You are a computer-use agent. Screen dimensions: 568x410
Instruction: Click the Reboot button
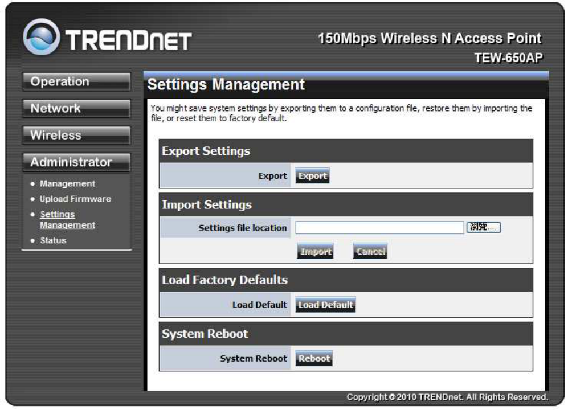[x=314, y=359]
